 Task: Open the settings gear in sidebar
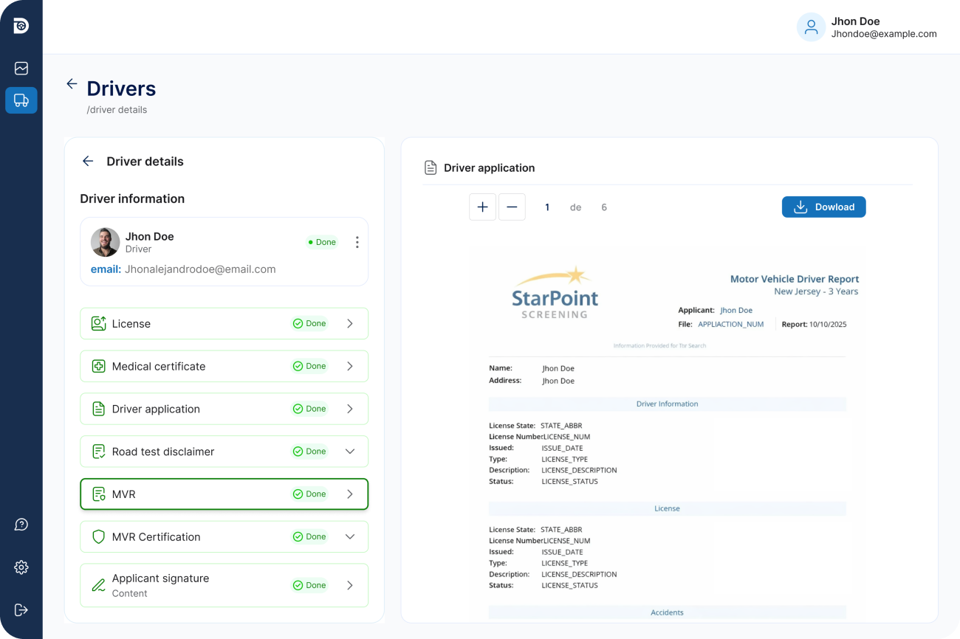pyautogui.click(x=21, y=567)
